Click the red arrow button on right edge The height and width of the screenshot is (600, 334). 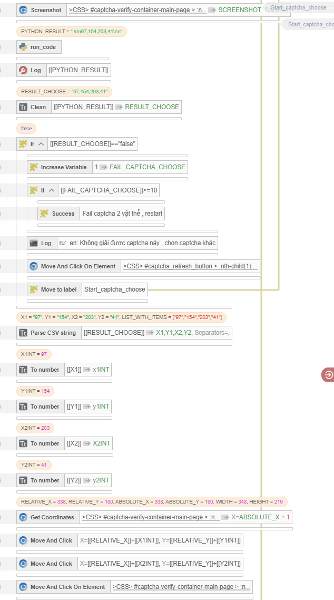pos(328,375)
